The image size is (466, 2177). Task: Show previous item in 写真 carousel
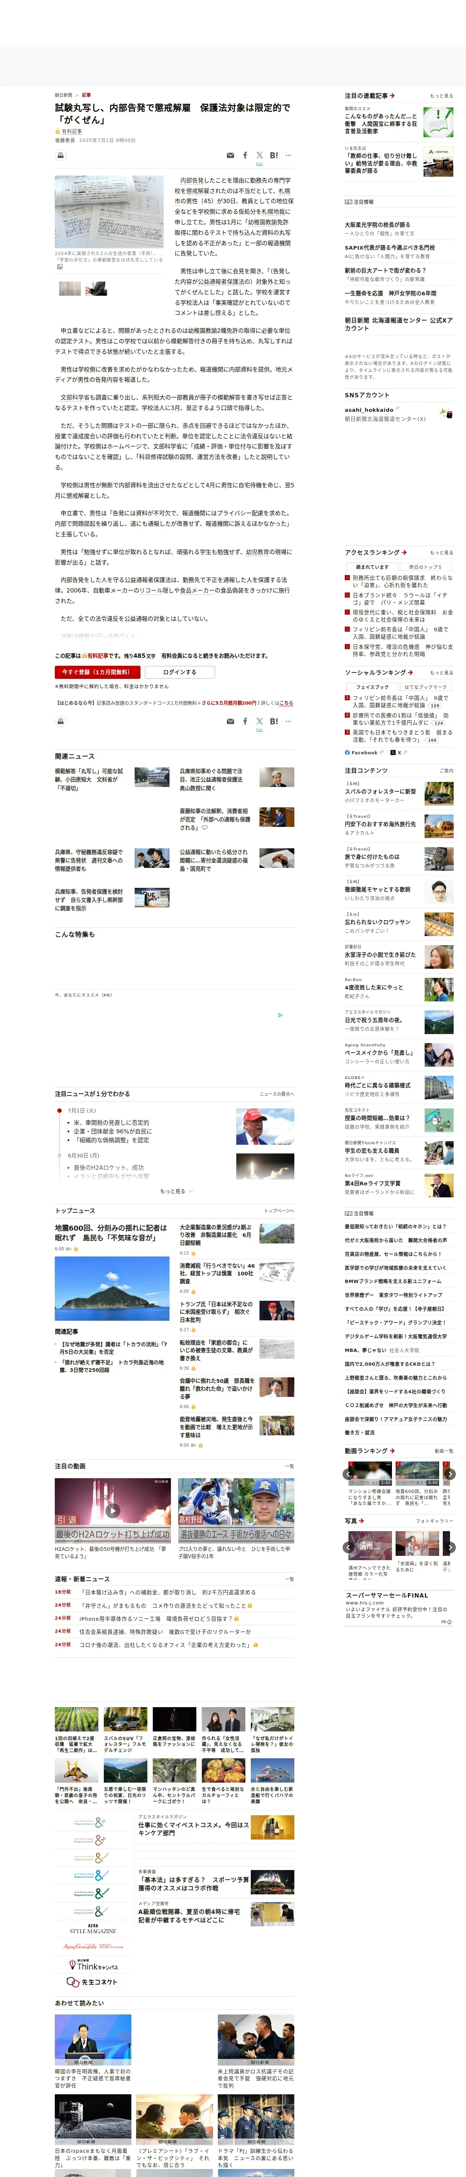coord(348,1547)
